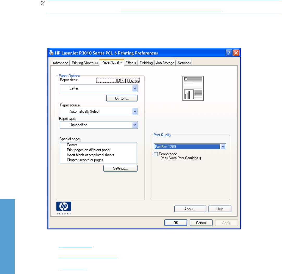Open special pages Settings... button
282x274 pixels.
tap(120, 168)
